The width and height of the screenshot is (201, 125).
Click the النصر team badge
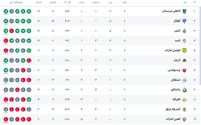[184, 31]
